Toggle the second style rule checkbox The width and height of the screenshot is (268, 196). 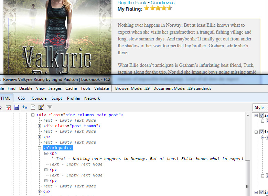[x=261, y=132]
